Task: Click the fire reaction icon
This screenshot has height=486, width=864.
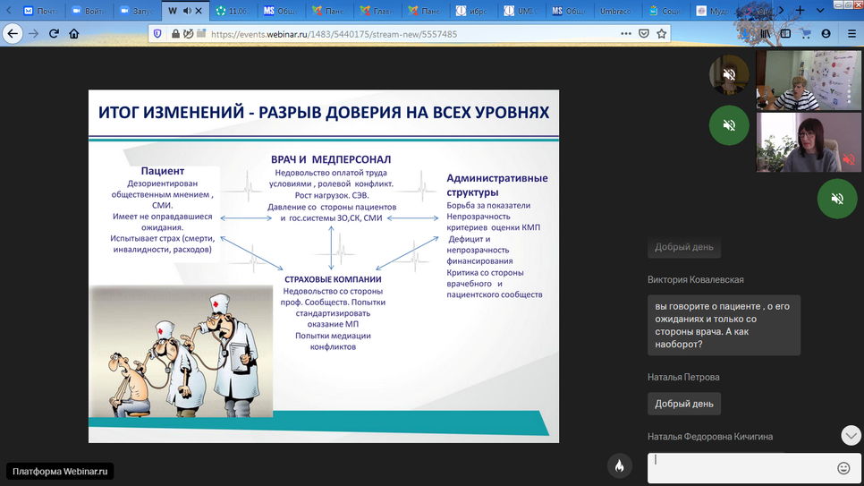Action: click(619, 466)
